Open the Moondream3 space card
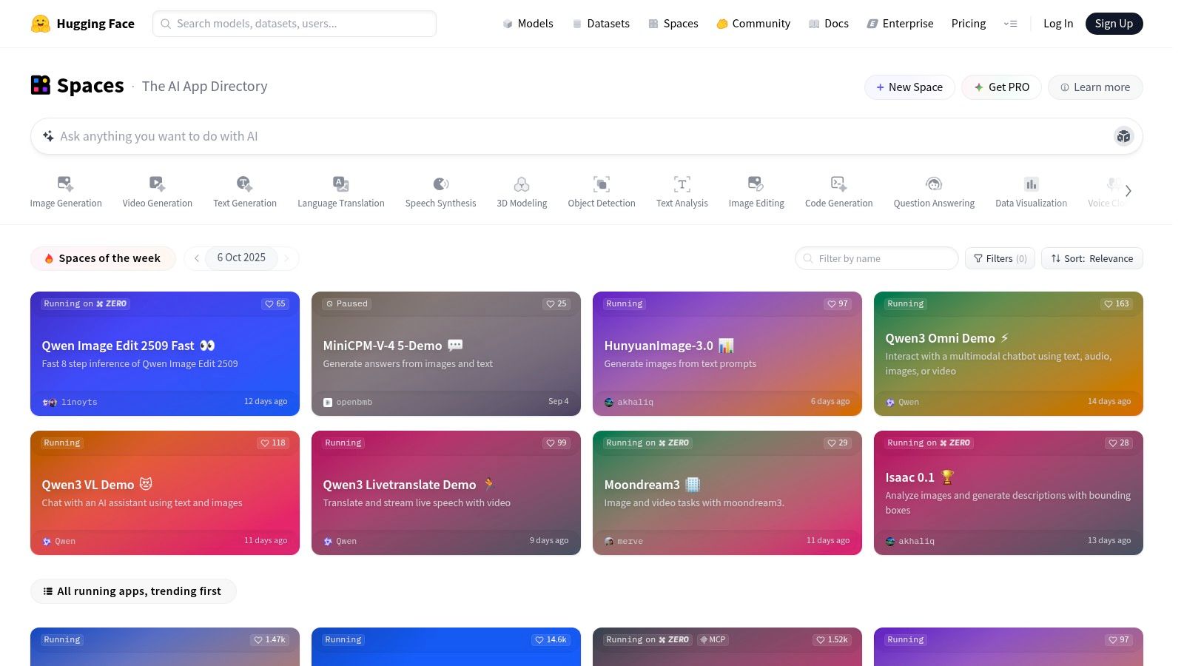The height and width of the screenshot is (666, 1184). [727, 493]
